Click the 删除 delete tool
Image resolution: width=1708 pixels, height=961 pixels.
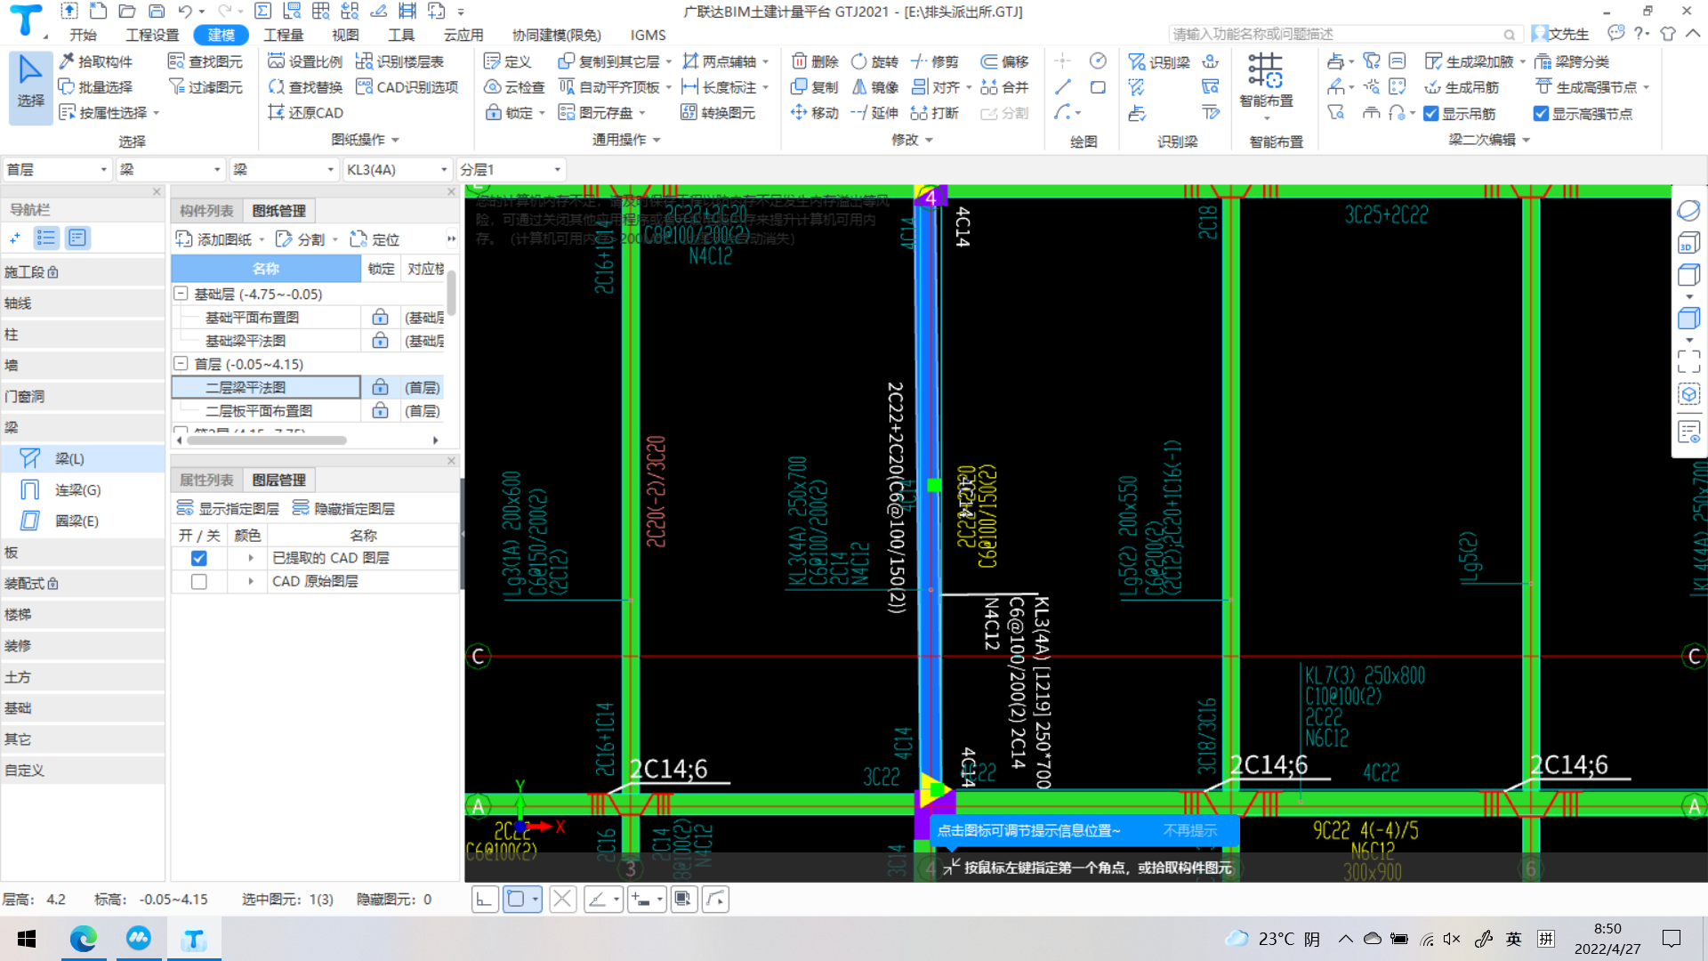click(815, 61)
